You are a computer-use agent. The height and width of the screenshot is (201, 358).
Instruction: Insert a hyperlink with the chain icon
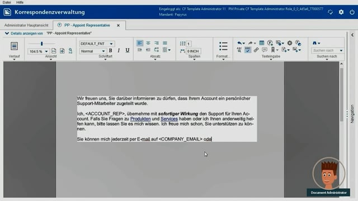click(x=256, y=50)
